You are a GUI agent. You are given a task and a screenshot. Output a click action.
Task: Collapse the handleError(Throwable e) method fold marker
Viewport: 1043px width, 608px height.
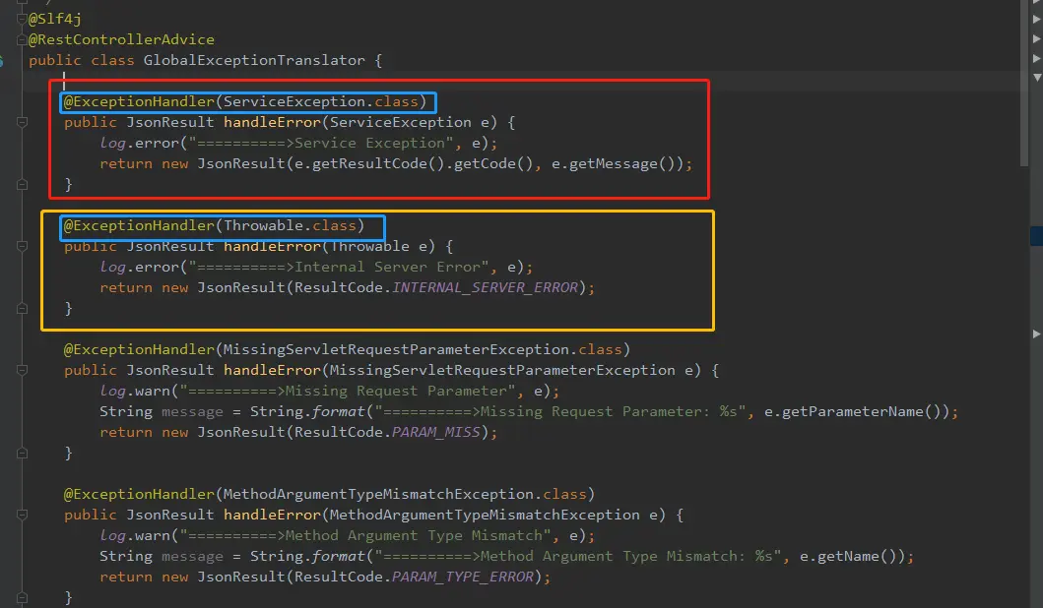pyautogui.click(x=22, y=247)
